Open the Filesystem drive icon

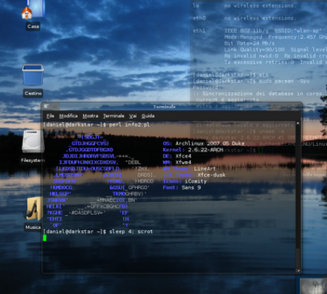33,142
